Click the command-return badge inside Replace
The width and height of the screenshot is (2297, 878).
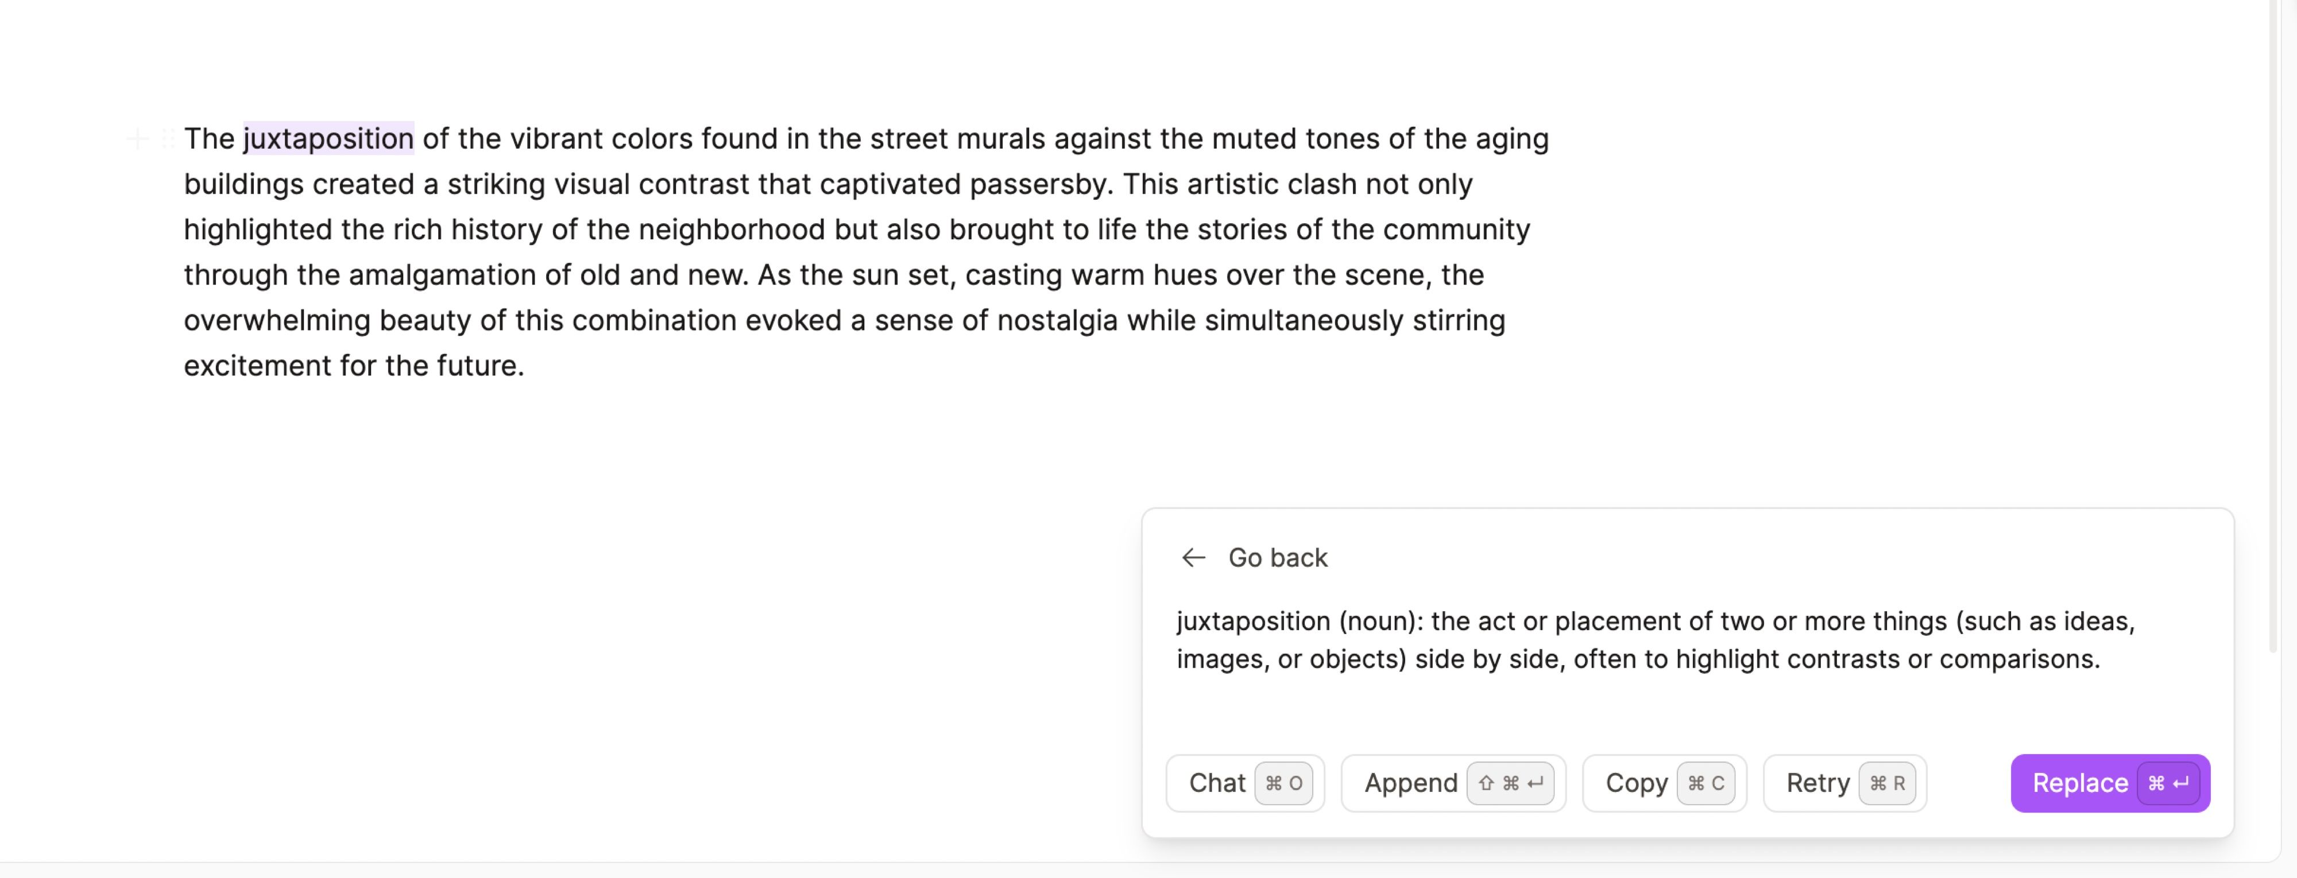tap(2168, 783)
